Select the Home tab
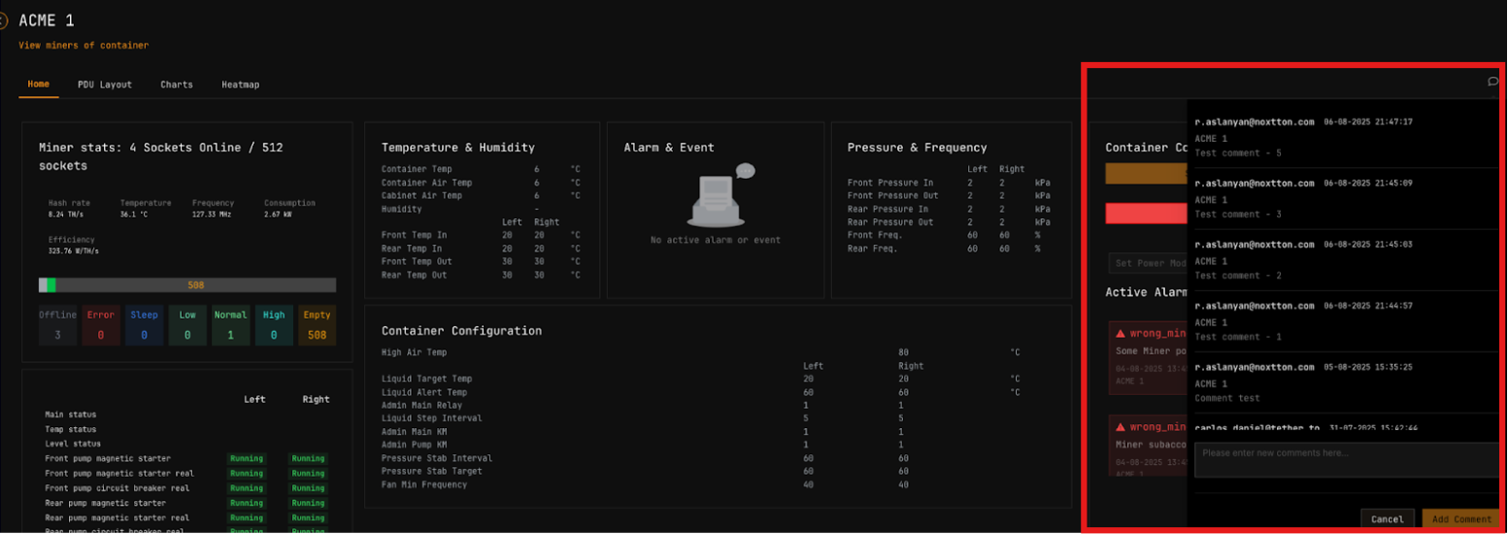 pyautogui.click(x=39, y=84)
